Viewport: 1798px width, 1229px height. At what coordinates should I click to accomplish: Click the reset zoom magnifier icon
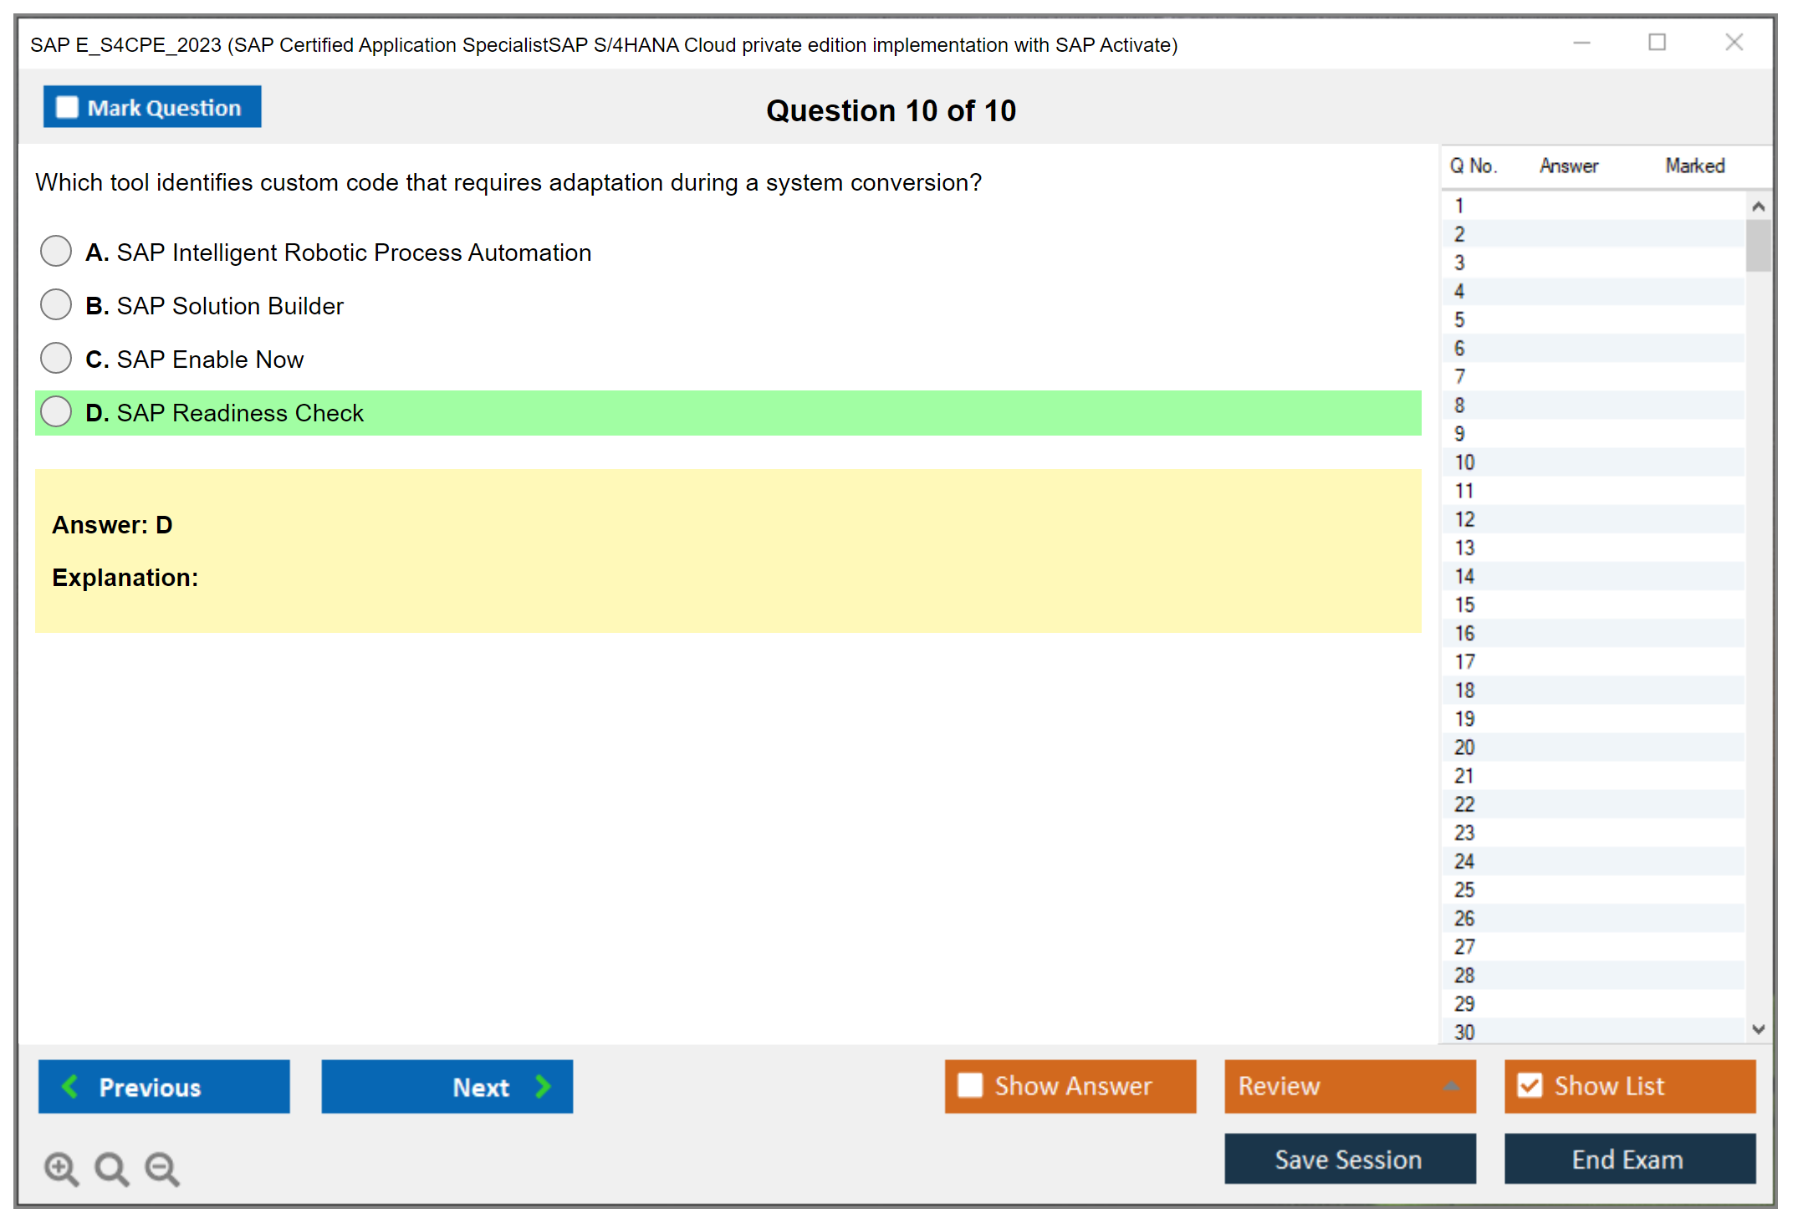point(111,1168)
